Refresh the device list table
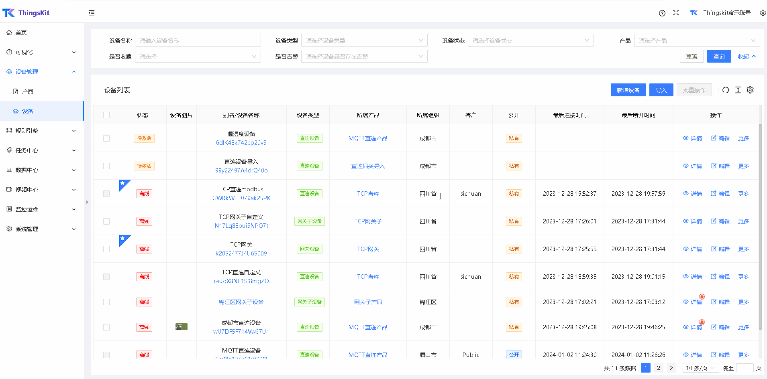The image size is (767, 379). pyautogui.click(x=726, y=90)
